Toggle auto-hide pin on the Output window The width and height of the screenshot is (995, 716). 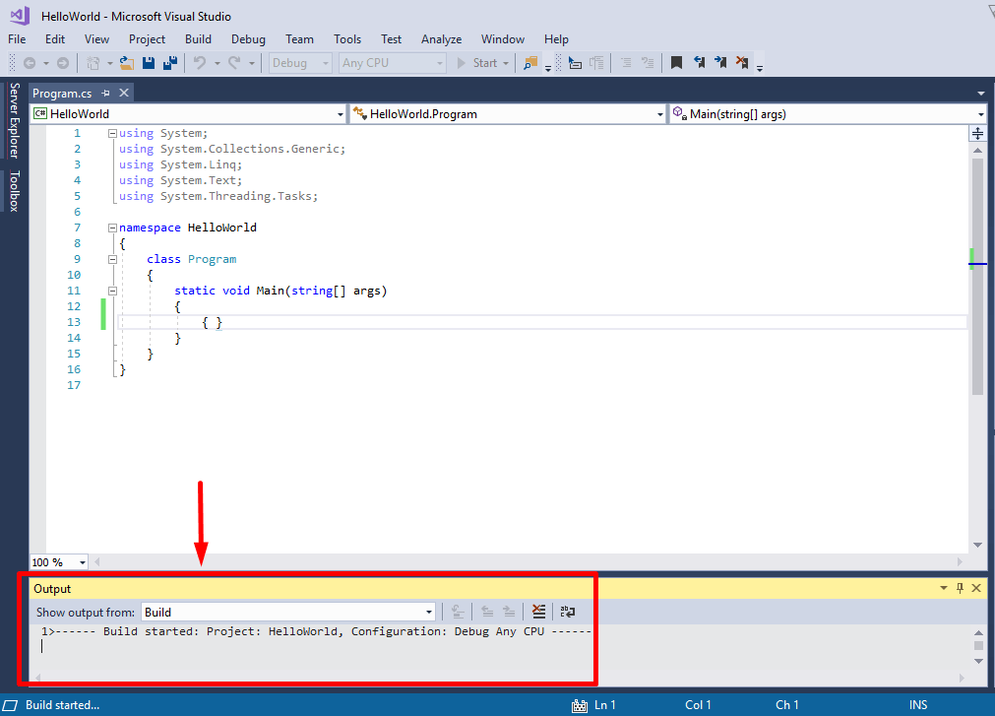tap(960, 588)
